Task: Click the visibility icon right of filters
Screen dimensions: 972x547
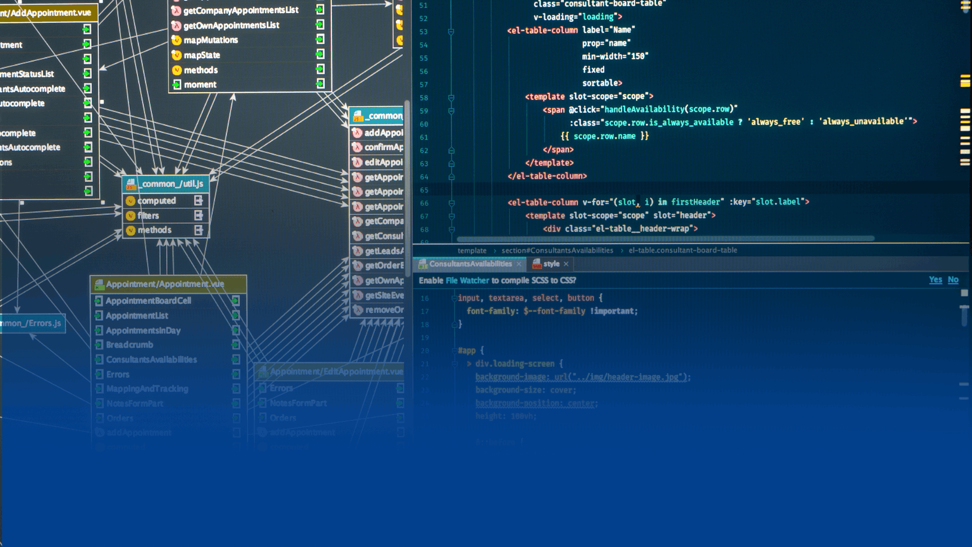Action: coord(198,216)
